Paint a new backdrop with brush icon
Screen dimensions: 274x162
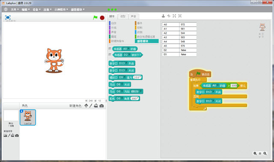[x=9, y=136]
